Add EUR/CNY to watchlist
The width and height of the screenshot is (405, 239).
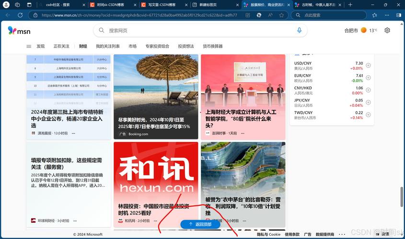click(368, 78)
